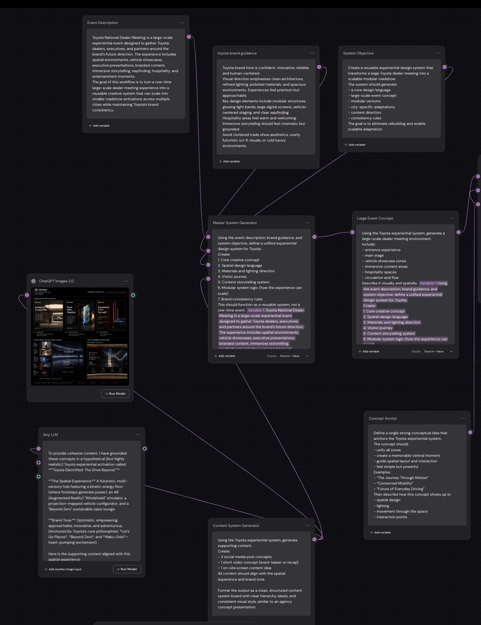
Task: Click the toyota brand guidance output port
Action: point(319,67)
